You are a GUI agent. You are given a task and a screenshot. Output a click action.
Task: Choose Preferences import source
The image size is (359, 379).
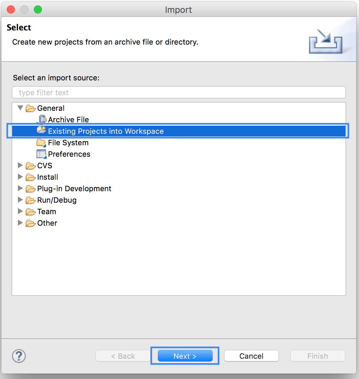69,154
